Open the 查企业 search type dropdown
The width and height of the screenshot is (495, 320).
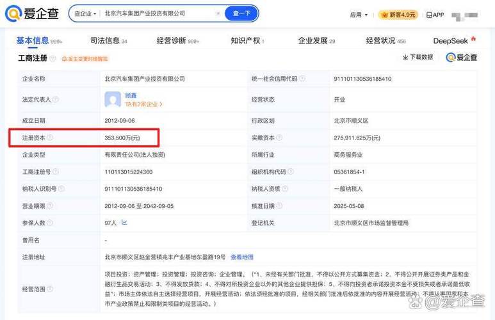point(85,14)
